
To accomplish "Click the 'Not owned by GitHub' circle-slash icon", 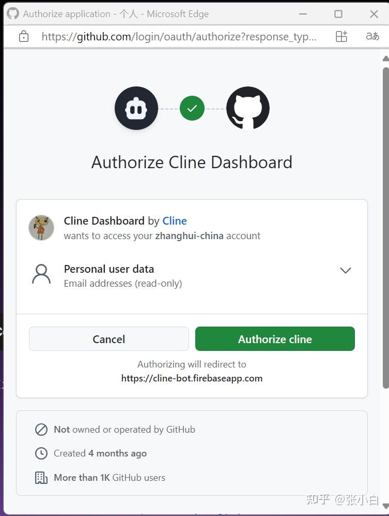I will pos(41,430).
